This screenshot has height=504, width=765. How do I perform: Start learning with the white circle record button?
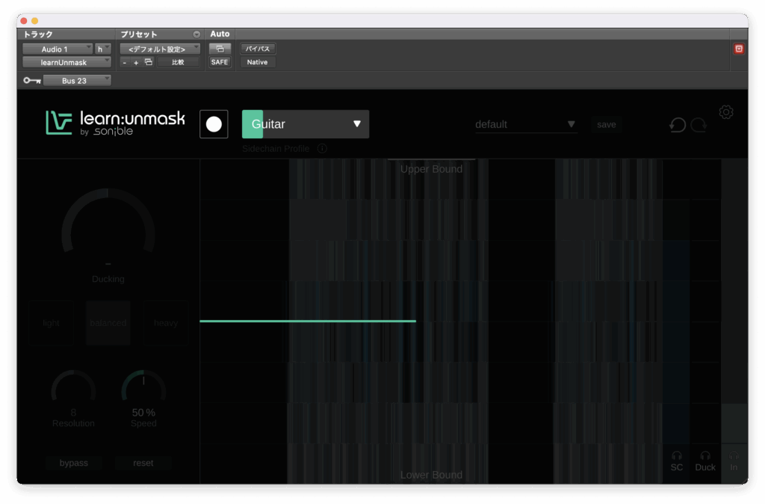point(214,124)
